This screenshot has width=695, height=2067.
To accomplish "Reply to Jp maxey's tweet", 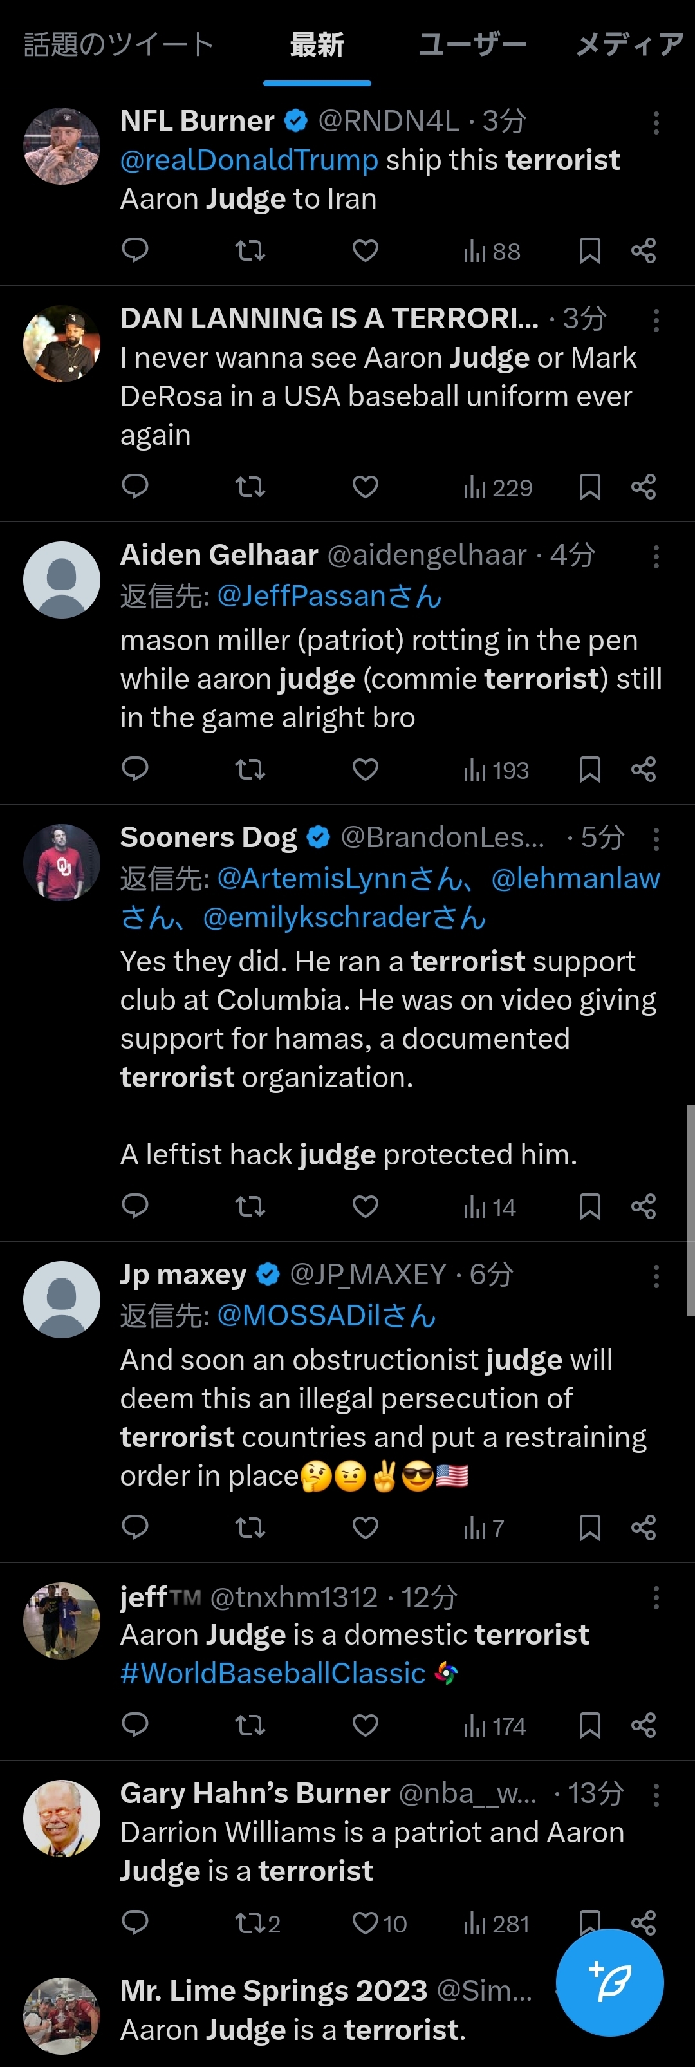I will pos(135,1527).
